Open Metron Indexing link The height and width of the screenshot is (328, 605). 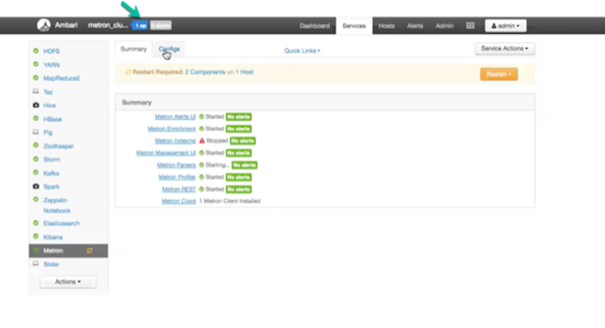click(x=175, y=141)
